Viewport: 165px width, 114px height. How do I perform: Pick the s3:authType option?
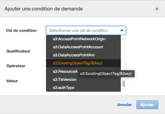tap(63, 87)
